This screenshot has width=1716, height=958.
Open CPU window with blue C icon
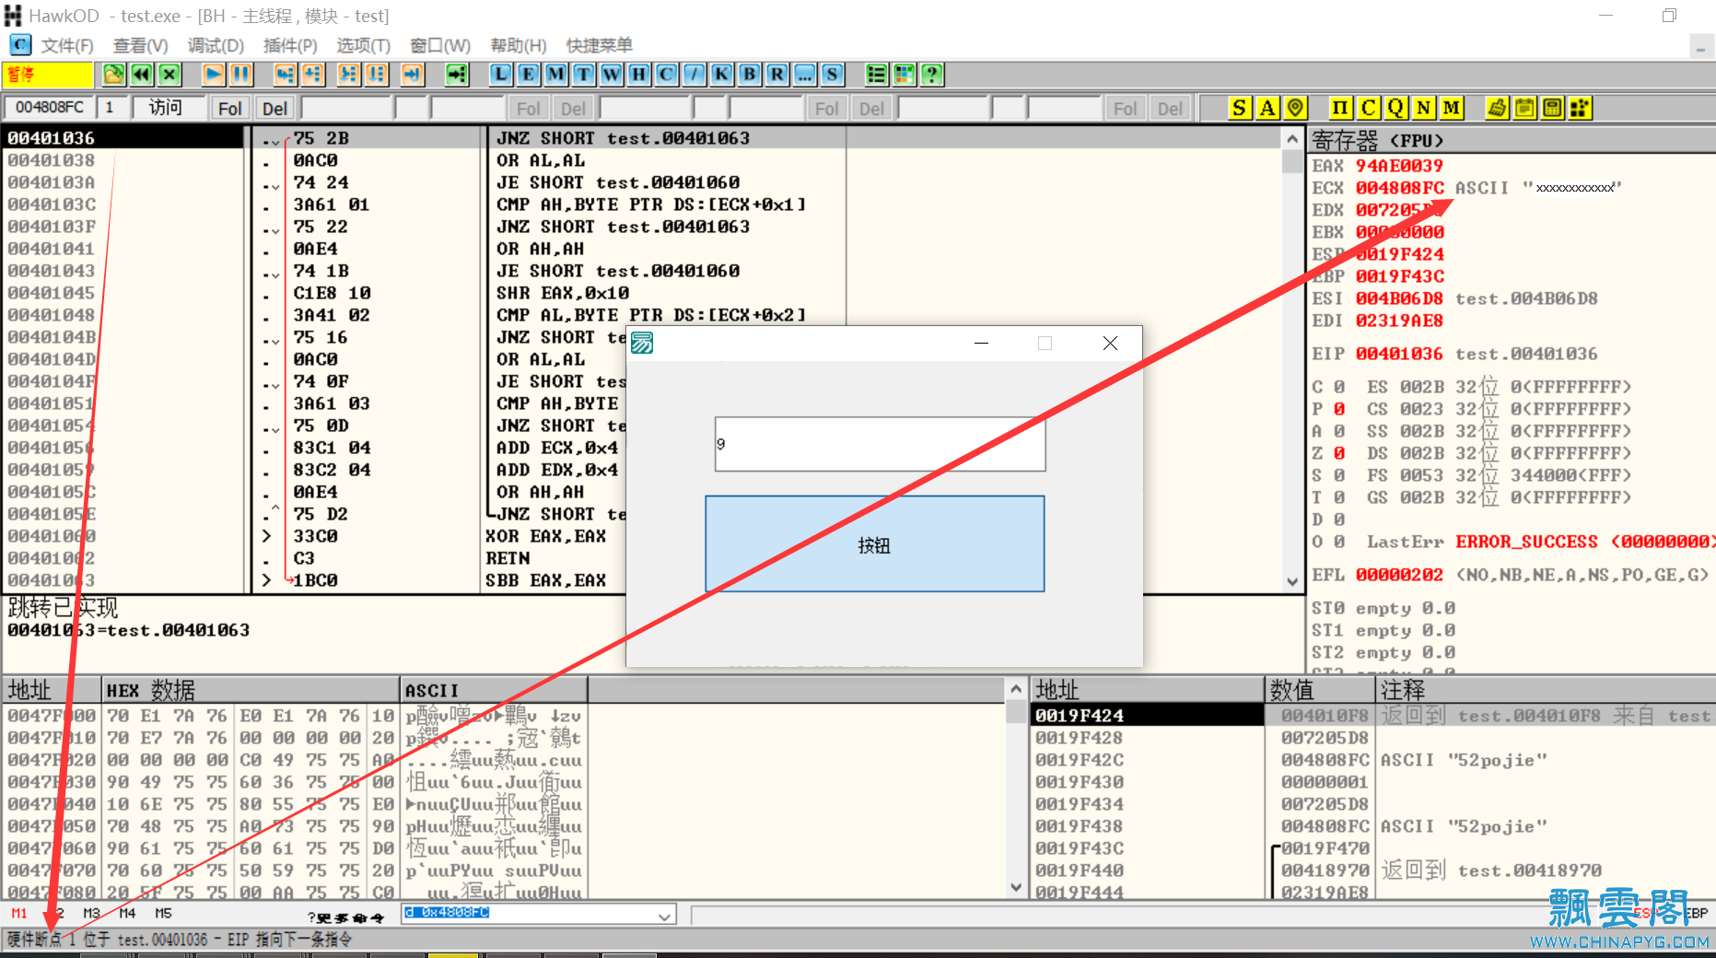[666, 75]
